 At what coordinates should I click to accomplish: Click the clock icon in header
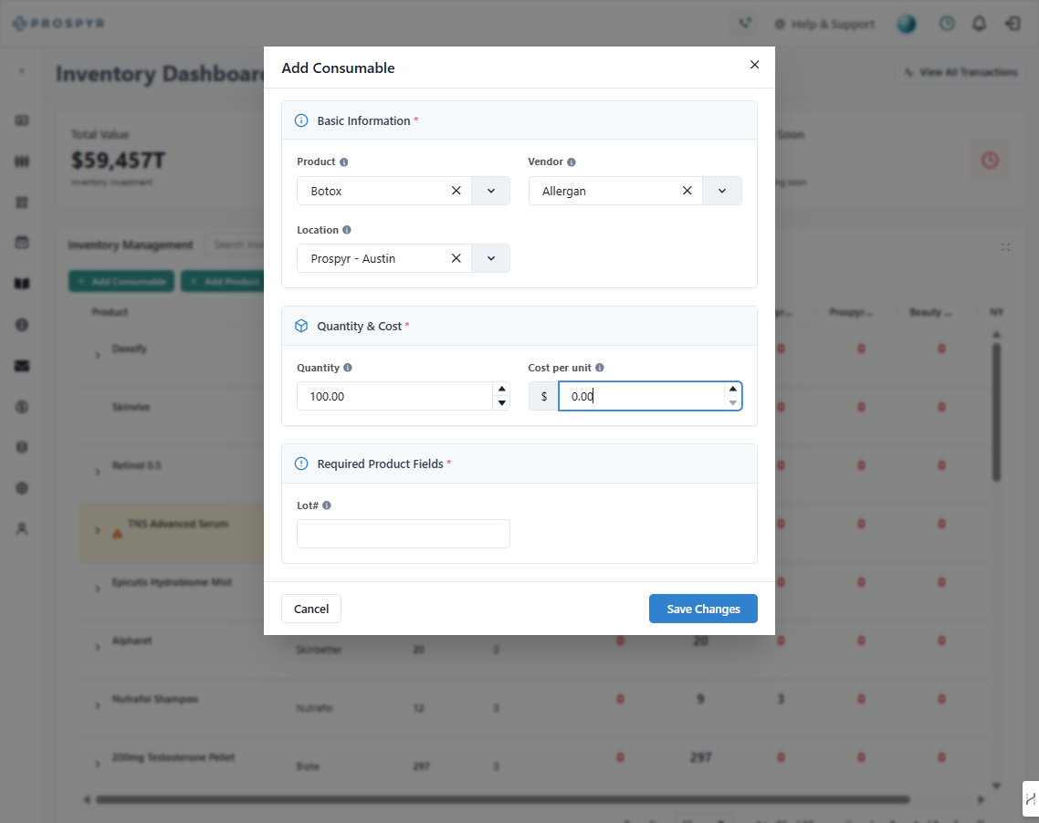[x=947, y=24]
